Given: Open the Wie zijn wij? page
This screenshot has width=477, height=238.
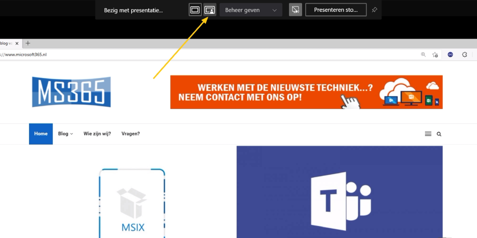Looking at the screenshot, I should click(x=97, y=134).
